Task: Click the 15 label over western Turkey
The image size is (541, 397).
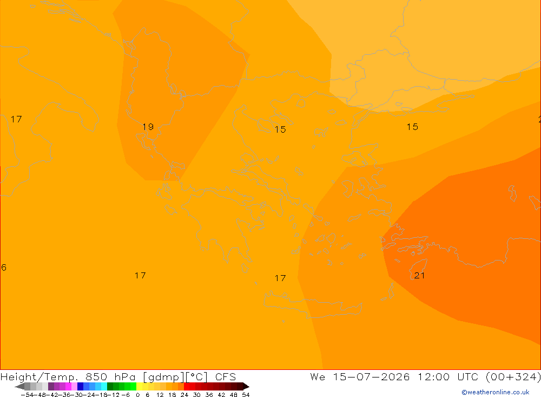Action: [x=412, y=127]
